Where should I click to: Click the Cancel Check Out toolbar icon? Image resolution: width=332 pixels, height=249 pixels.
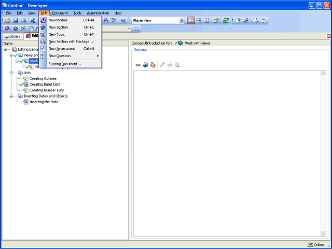tap(263, 21)
